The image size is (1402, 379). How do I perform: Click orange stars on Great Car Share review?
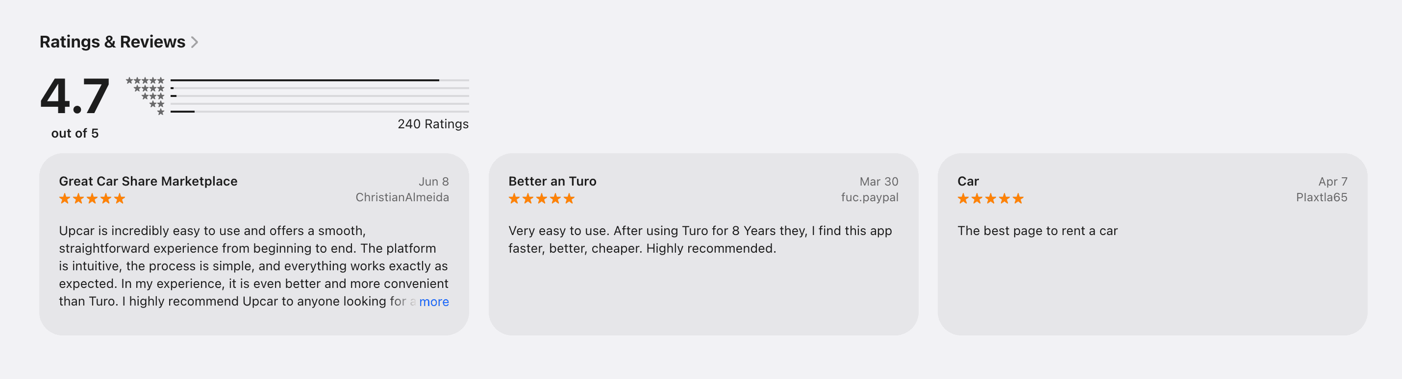pyautogui.click(x=92, y=198)
